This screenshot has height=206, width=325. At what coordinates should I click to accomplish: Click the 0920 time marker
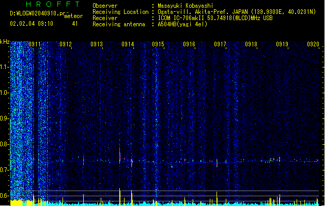click(313, 44)
